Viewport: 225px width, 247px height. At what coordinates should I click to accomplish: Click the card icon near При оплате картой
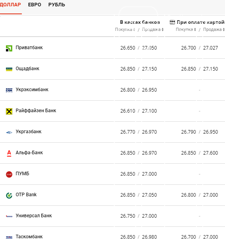172,22
